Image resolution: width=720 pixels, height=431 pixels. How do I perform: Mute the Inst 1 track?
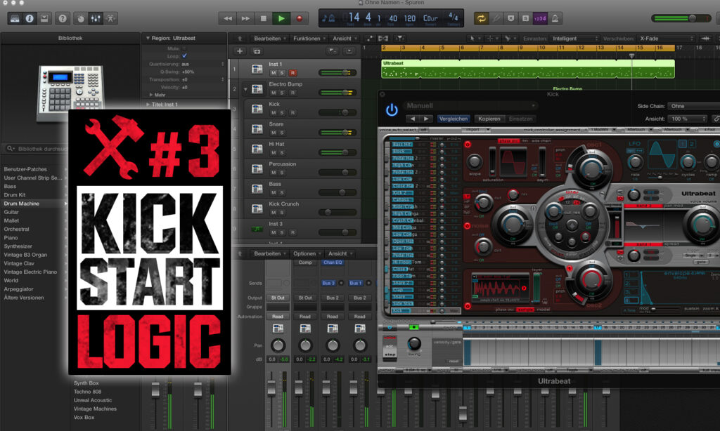pos(274,73)
